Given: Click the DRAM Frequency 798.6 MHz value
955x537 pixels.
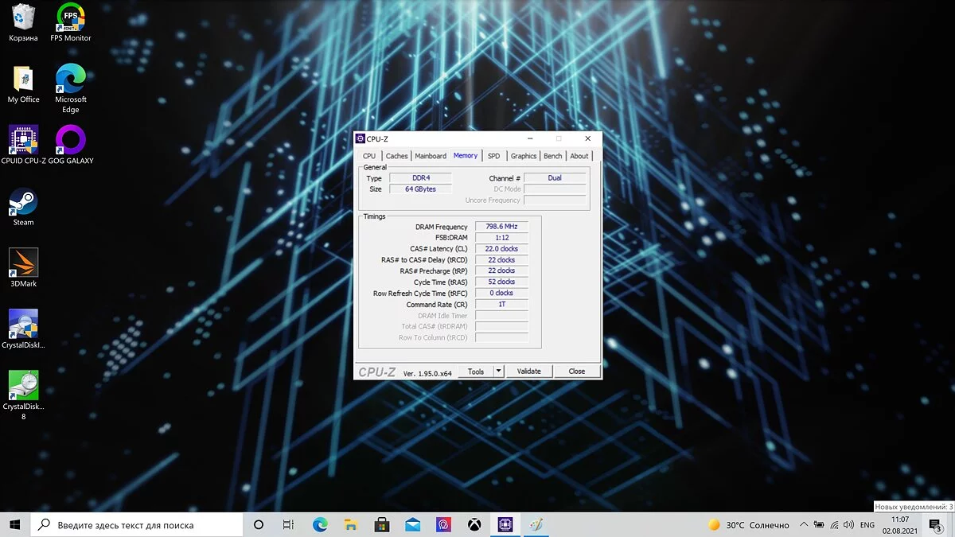Looking at the screenshot, I should (x=501, y=227).
